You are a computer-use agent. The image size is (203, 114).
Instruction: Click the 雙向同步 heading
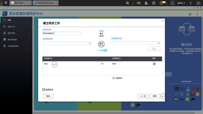click(x=187, y=45)
